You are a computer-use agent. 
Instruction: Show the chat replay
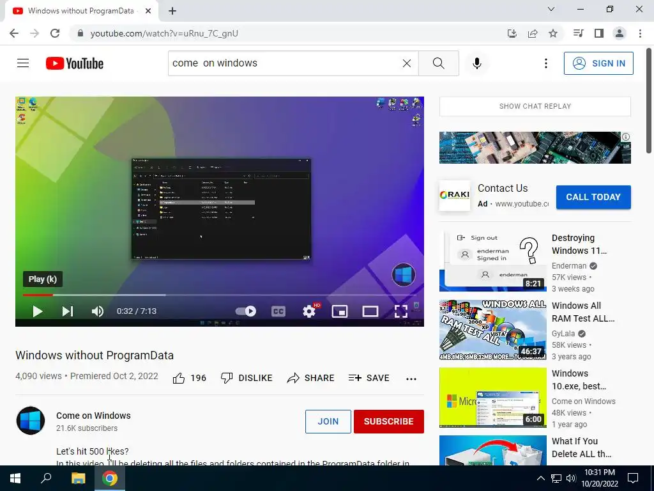pos(535,106)
